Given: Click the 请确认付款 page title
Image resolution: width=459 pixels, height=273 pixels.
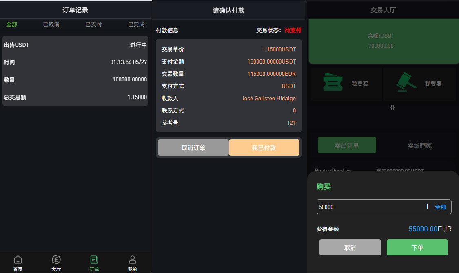Looking at the screenshot, I should click(228, 11).
